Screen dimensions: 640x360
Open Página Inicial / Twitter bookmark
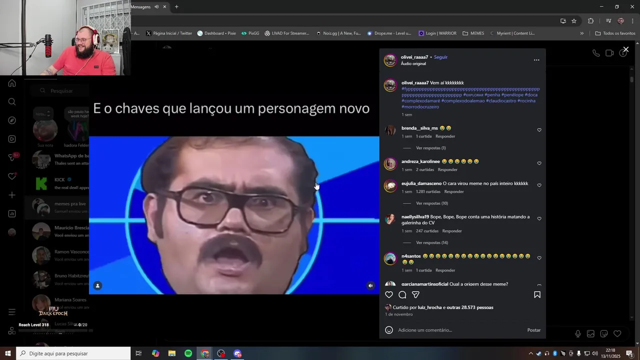pyautogui.click(x=168, y=33)
